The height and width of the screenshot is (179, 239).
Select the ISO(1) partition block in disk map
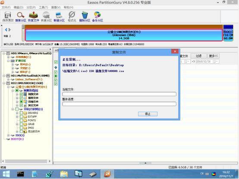point(228,33)
